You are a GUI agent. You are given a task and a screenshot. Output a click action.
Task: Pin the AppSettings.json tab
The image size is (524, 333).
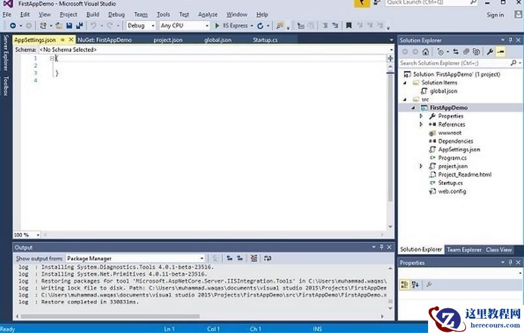click(x=63, y=40)
